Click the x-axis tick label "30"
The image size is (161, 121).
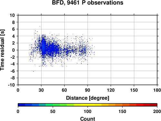click(41, 90)
